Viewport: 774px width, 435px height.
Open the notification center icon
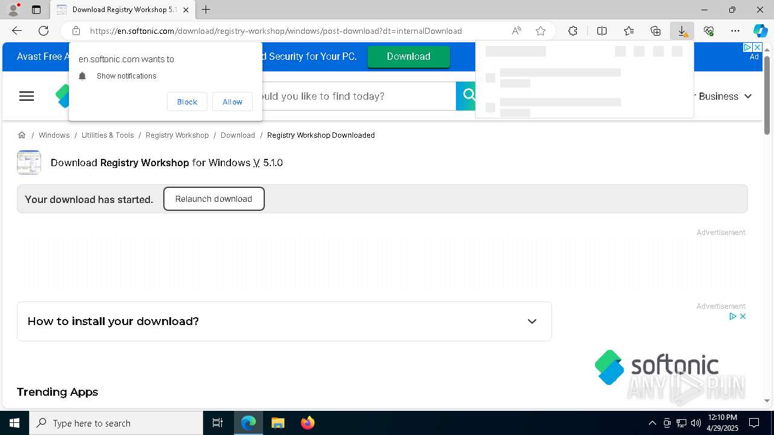click(x=754, y=423)
